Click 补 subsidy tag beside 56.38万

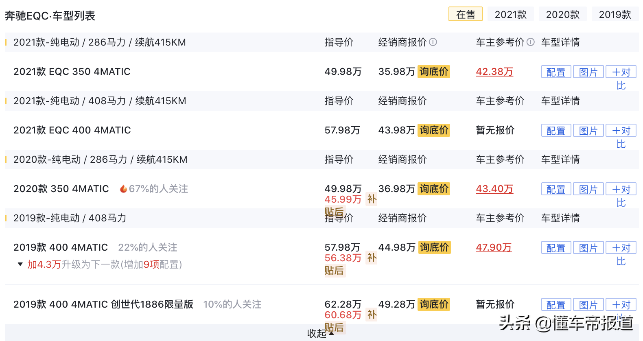[372, 258]
